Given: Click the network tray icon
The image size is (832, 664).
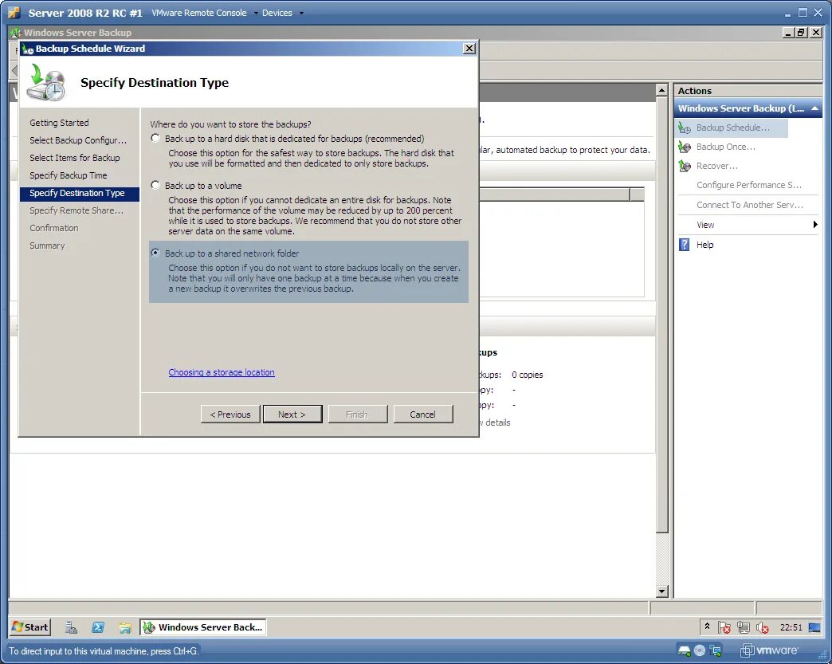Looking at the screenshot, I should point(744,628).
